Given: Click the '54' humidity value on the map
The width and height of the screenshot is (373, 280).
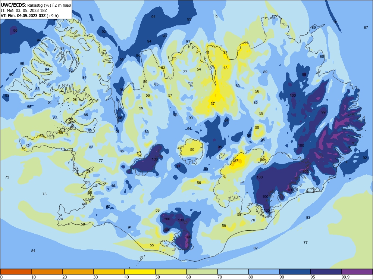Looking at the screenshot, I should [199, 69].
